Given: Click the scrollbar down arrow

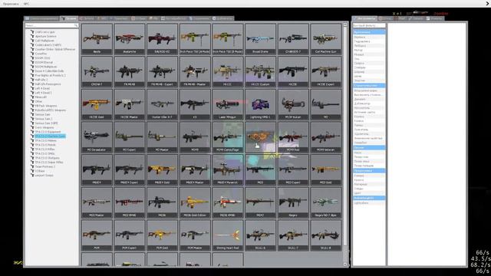Looking at the screenshot, I should pos(345,264).
